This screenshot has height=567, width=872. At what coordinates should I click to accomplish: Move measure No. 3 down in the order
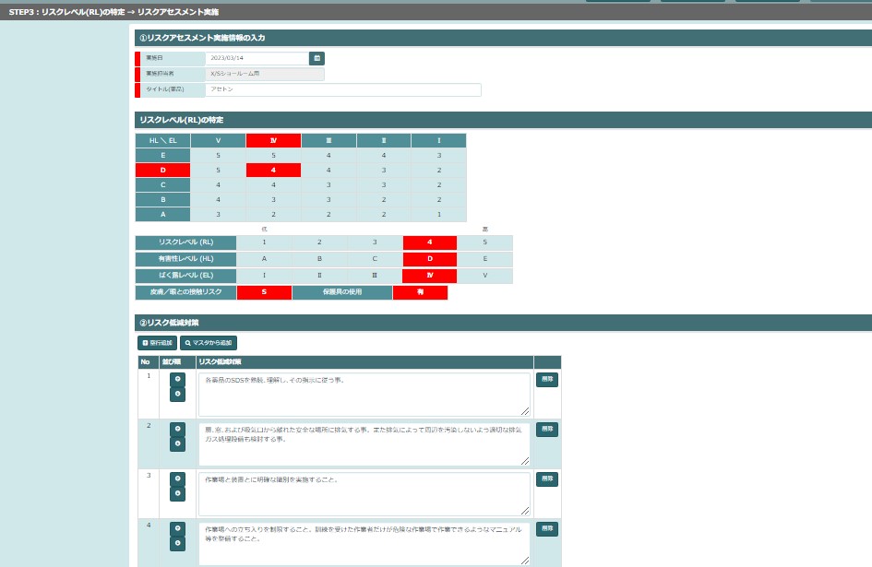tap(177, 494)
